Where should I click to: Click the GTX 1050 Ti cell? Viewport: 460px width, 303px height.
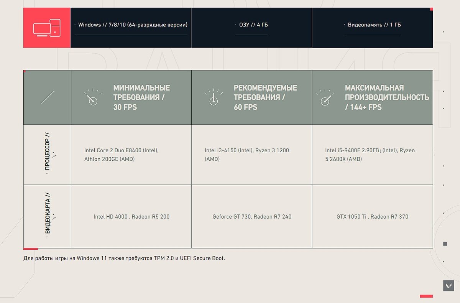[x=373, y=217]
